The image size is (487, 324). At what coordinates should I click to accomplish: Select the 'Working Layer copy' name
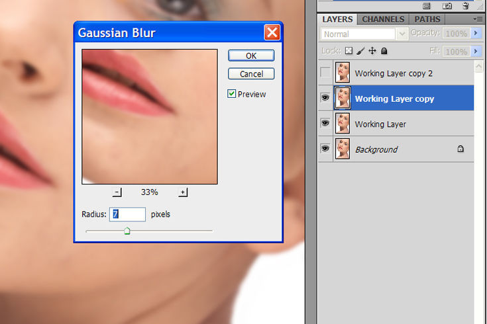394,99
